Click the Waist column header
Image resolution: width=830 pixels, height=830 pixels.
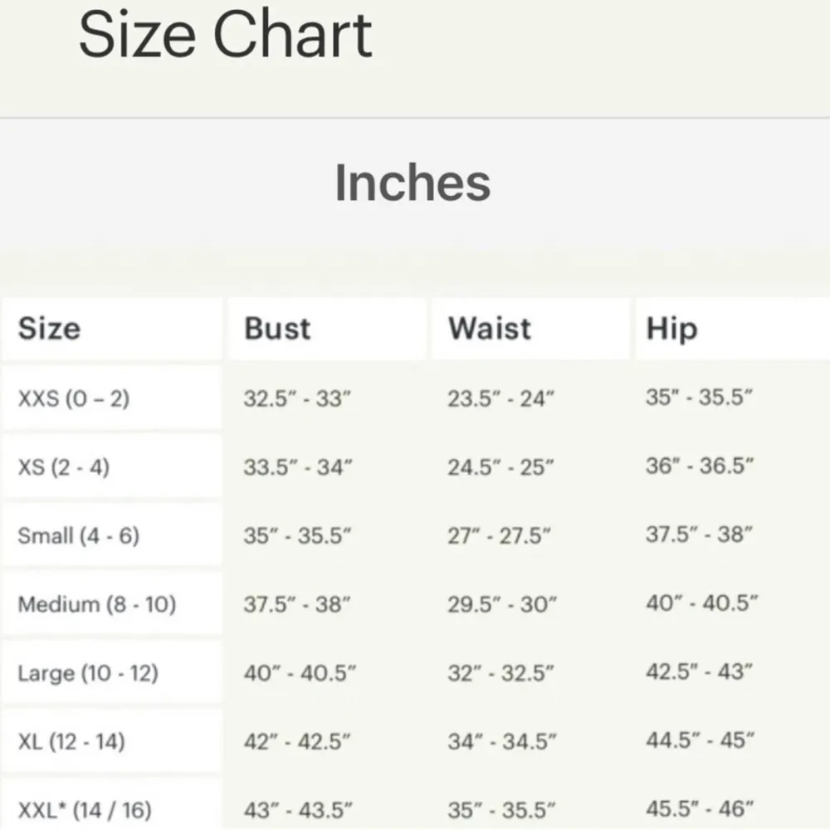click(490, 329)
